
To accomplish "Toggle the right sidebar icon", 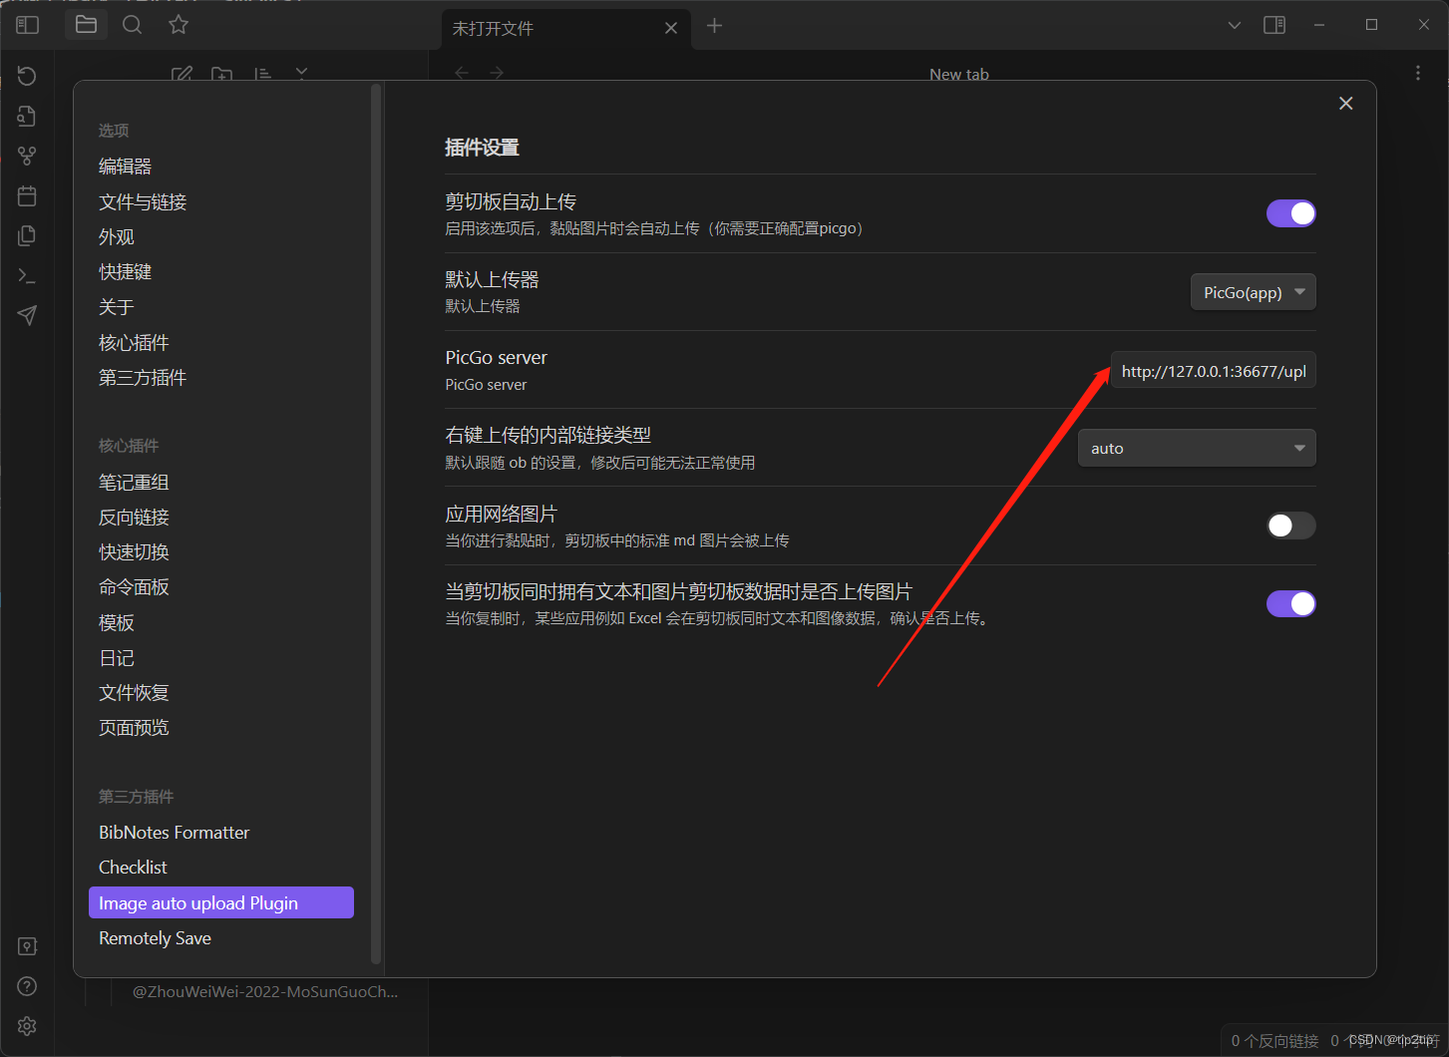I will pyautogui.click(x=1274, y=25).
